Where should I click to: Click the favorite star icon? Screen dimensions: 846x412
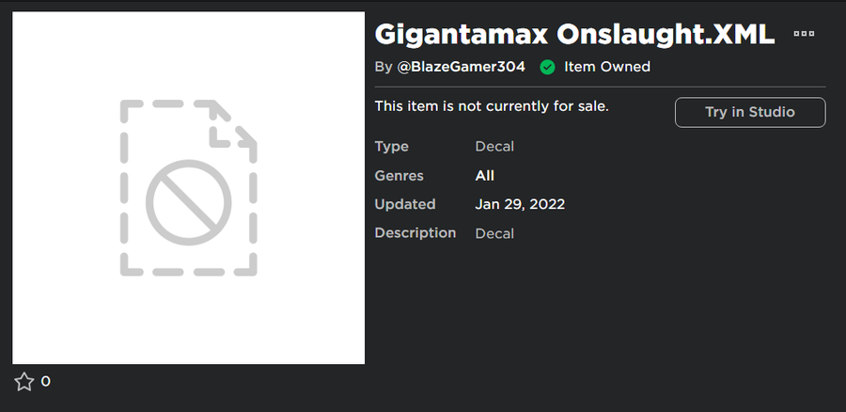23,381
